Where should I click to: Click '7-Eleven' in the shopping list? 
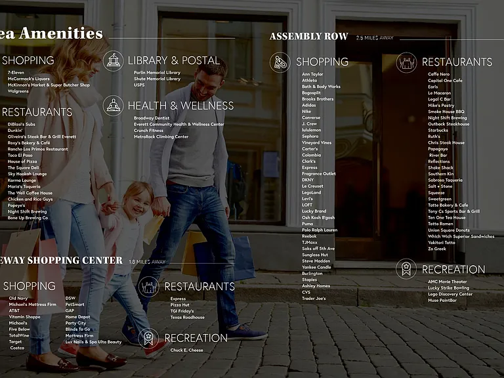coord(16,73)
